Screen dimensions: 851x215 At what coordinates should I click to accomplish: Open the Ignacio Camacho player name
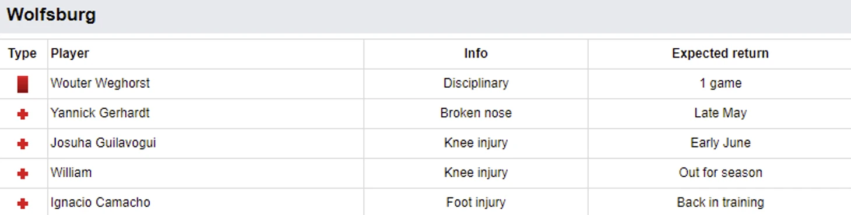coord(100,202)
